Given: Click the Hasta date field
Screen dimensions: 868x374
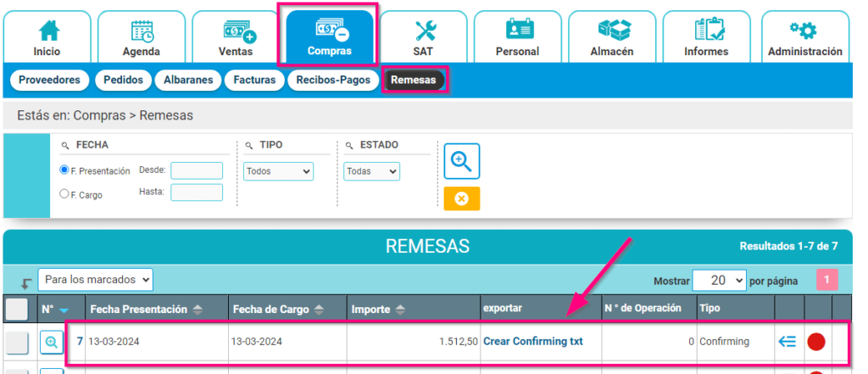Looking at the screenshot, I should tap(197, 193).
